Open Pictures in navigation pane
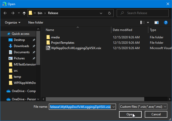Viewport: 172px width, 121px height. pyautogui.click(x=19, y=58)
